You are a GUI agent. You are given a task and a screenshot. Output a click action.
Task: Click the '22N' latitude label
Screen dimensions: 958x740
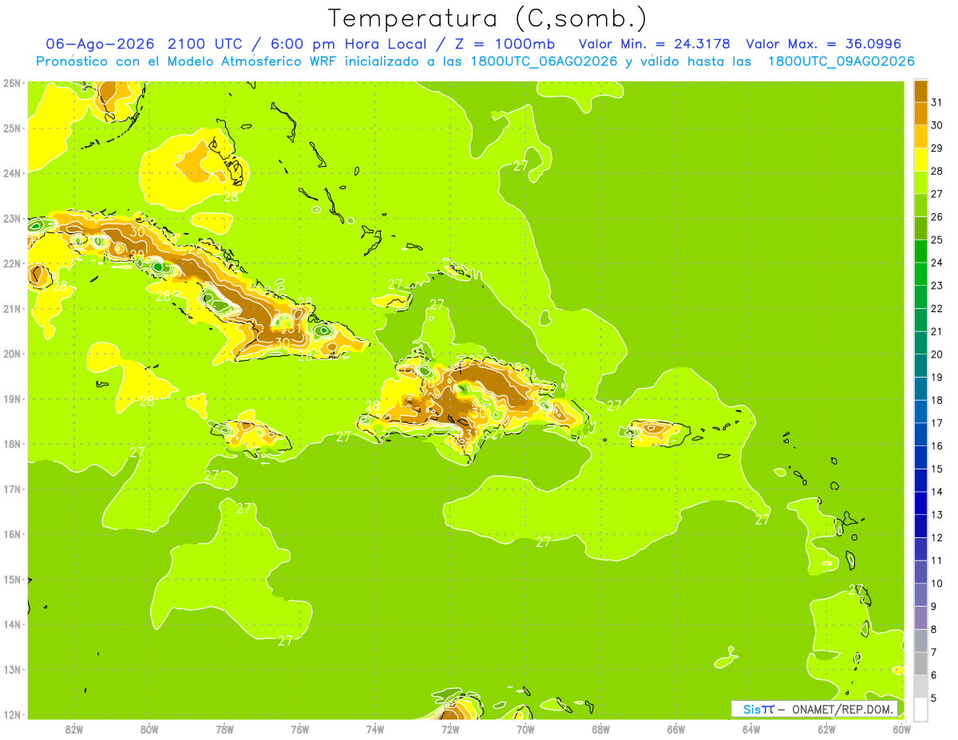11,263
